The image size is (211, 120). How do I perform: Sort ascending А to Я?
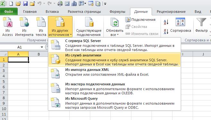click(x=166, y=22)
